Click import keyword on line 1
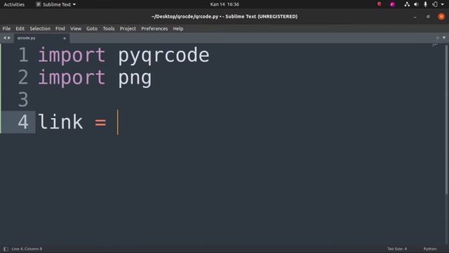The image size is (449, 253). point(72,55)
